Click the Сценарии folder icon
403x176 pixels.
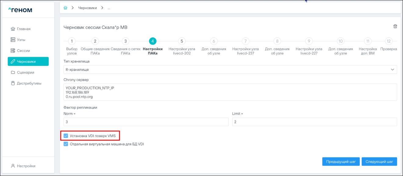coord(13,73)
